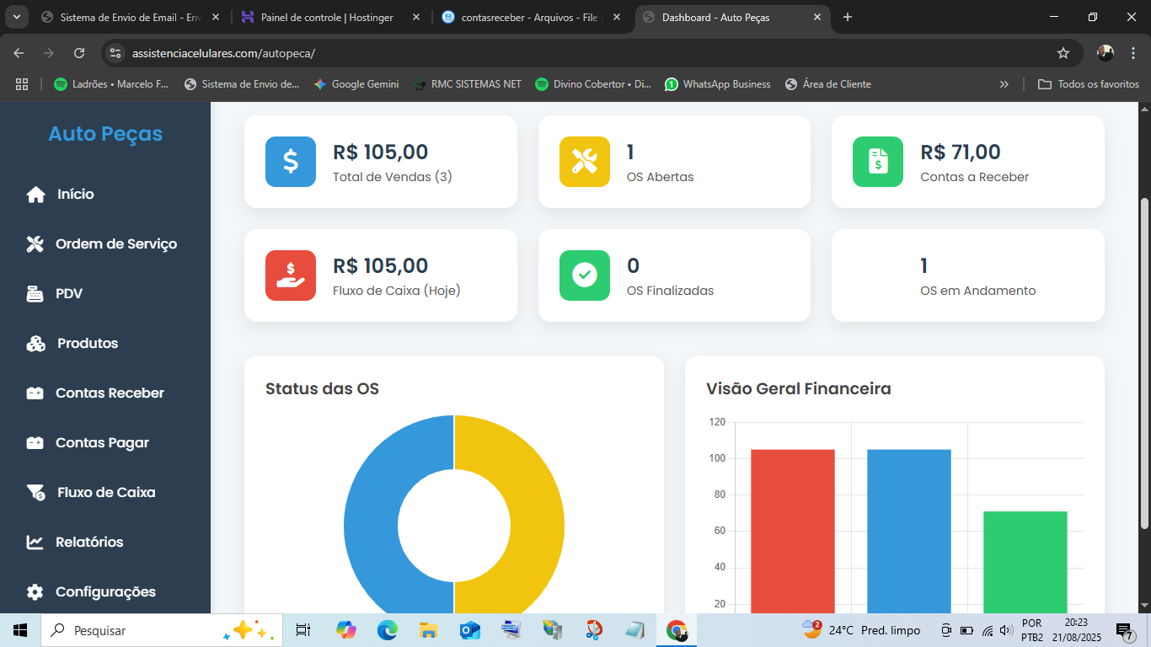The width and height of the screenshot is (1151, 647).
Task: Click the green invoice Contas a Receber icon
Action: click(x=877, y=161)
